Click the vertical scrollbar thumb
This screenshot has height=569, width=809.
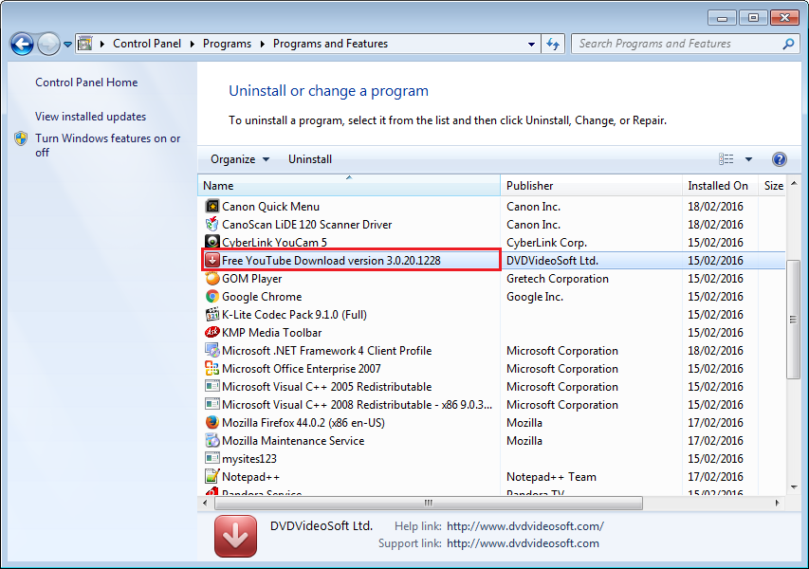click(x=794, y=320)
